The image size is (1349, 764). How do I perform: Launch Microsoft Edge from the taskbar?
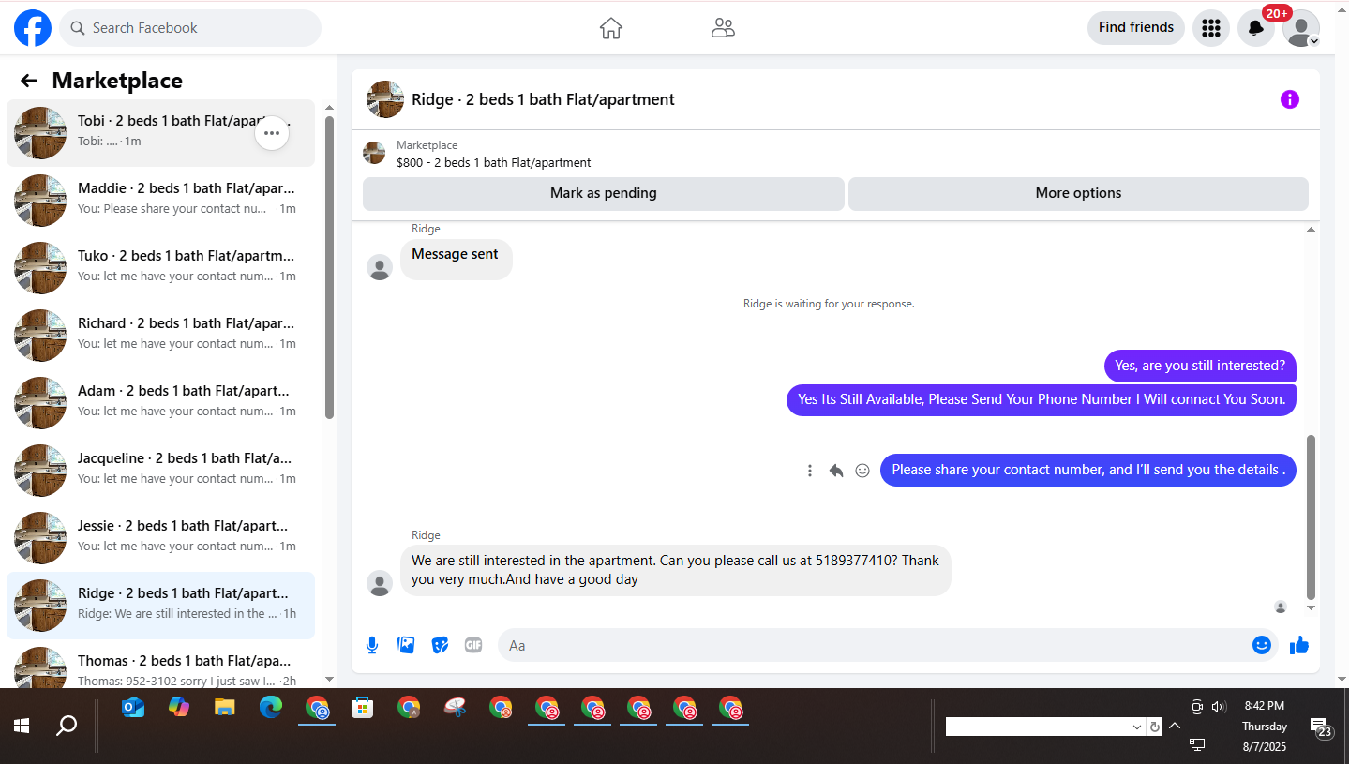tap(271, 708)
